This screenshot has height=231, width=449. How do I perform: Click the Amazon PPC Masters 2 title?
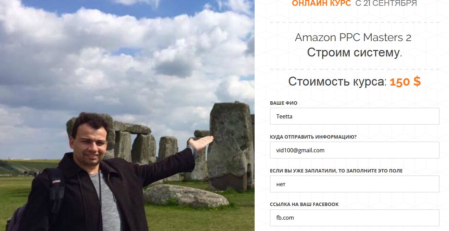(x=353, y=37)
